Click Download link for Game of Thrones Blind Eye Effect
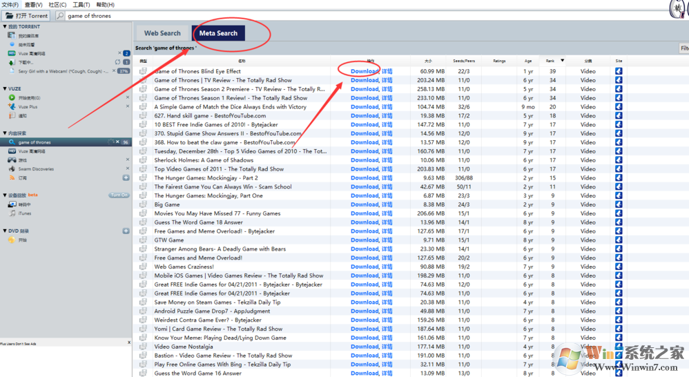Viewport: 689px width, 377px height. pyautogui.click(x=364, y=71)
